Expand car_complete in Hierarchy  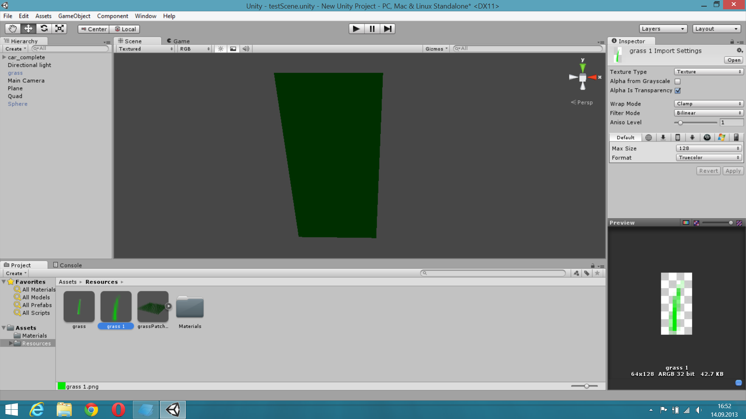[4, 57]
